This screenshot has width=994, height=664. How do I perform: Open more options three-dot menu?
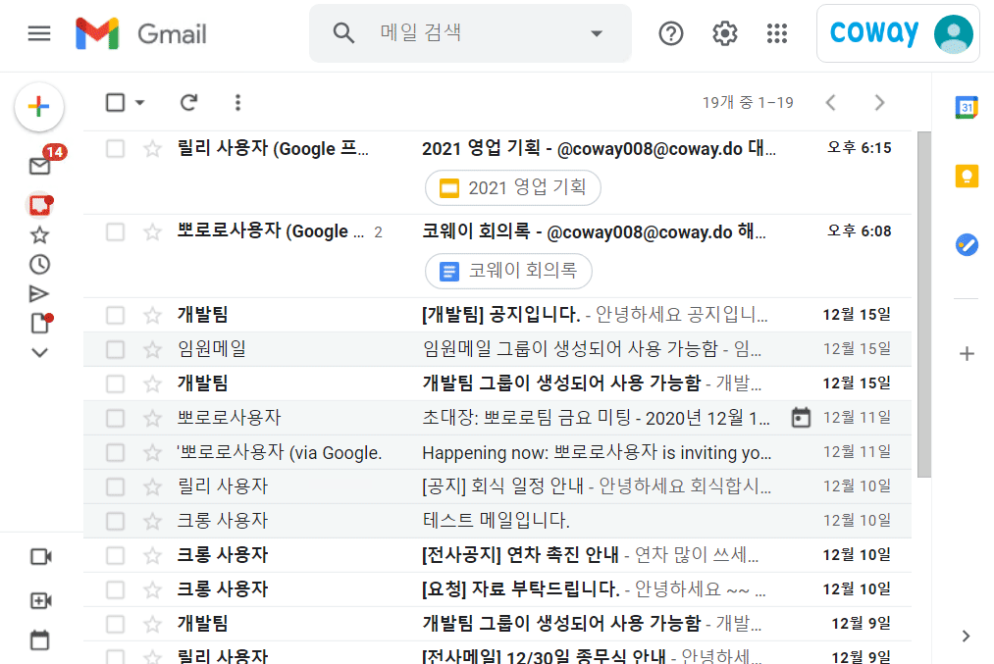[x=237, y=103]
